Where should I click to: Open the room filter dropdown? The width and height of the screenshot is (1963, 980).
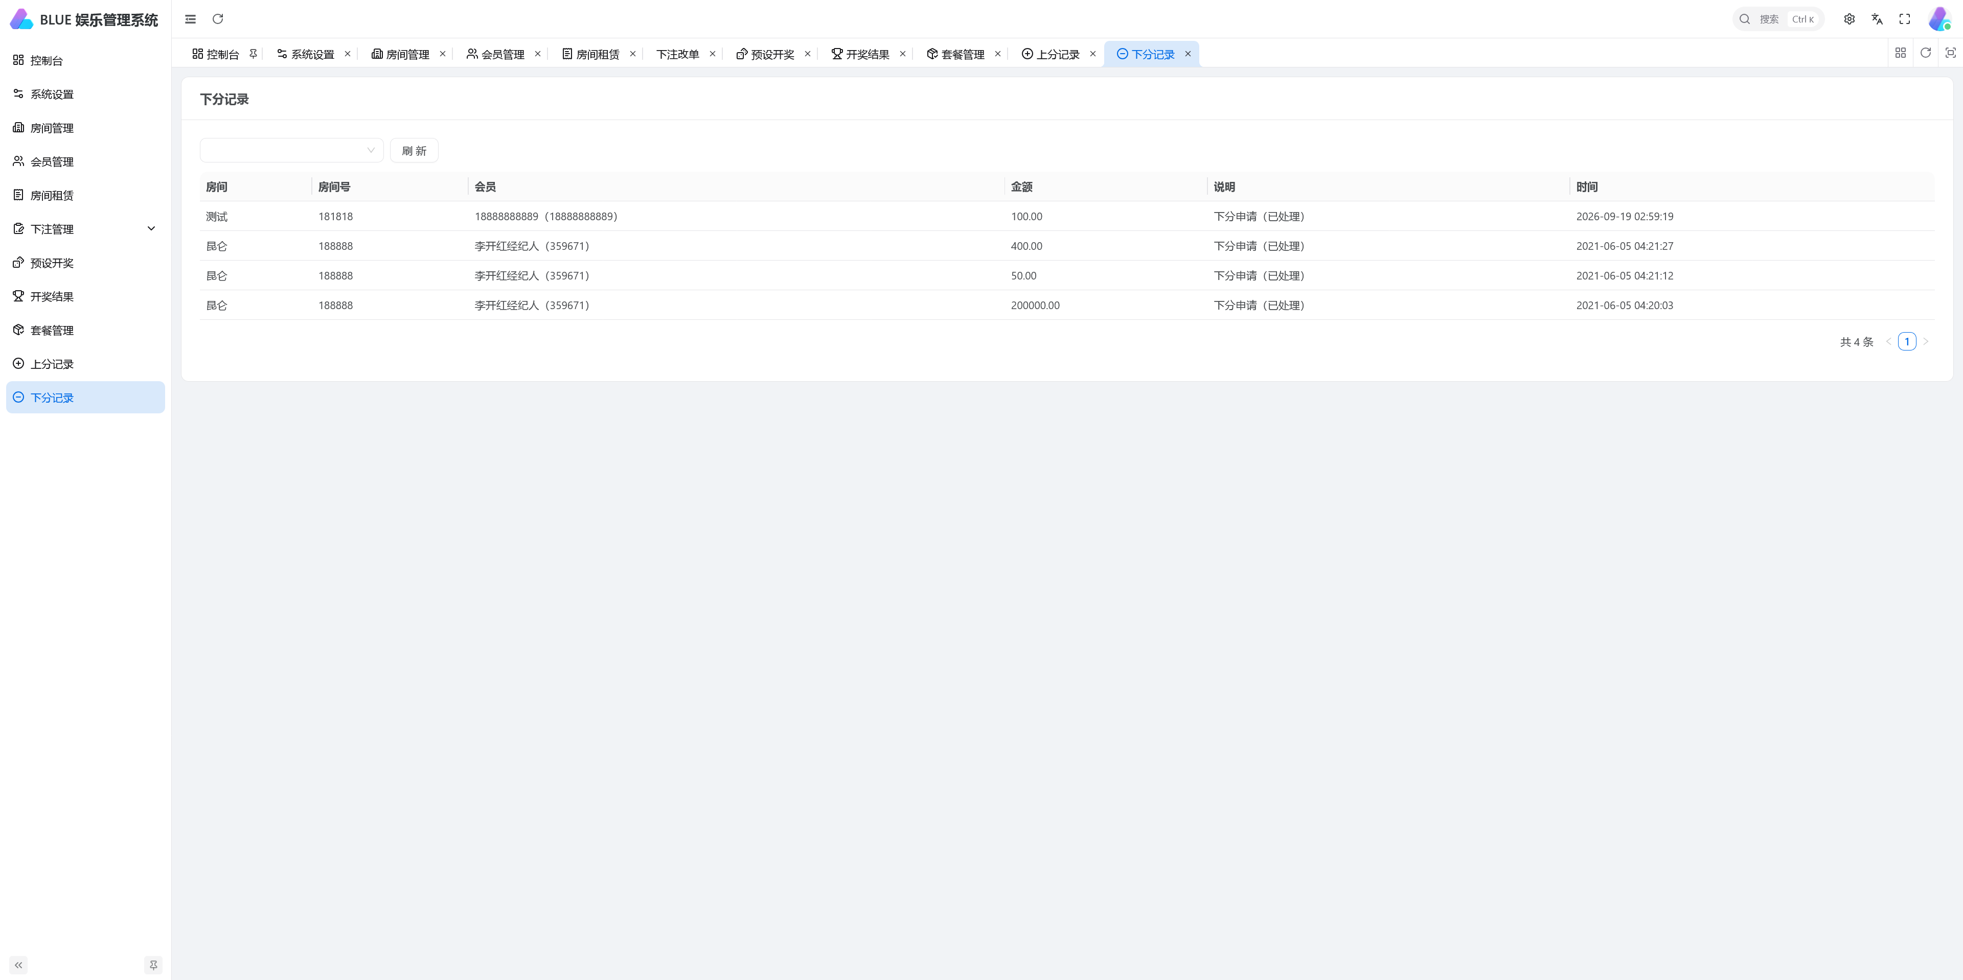click(291, 150)
